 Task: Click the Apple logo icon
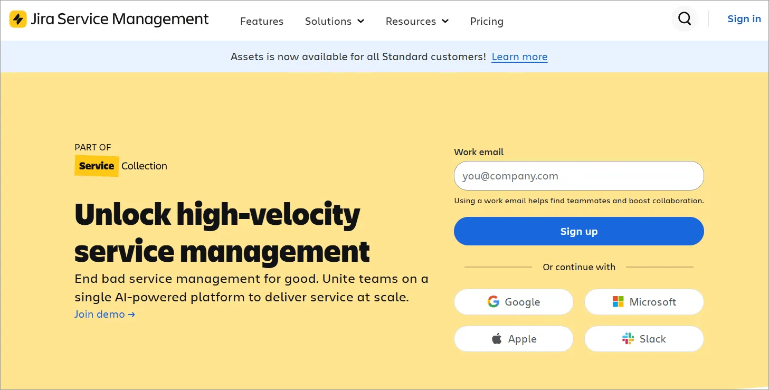click(497, 339)
